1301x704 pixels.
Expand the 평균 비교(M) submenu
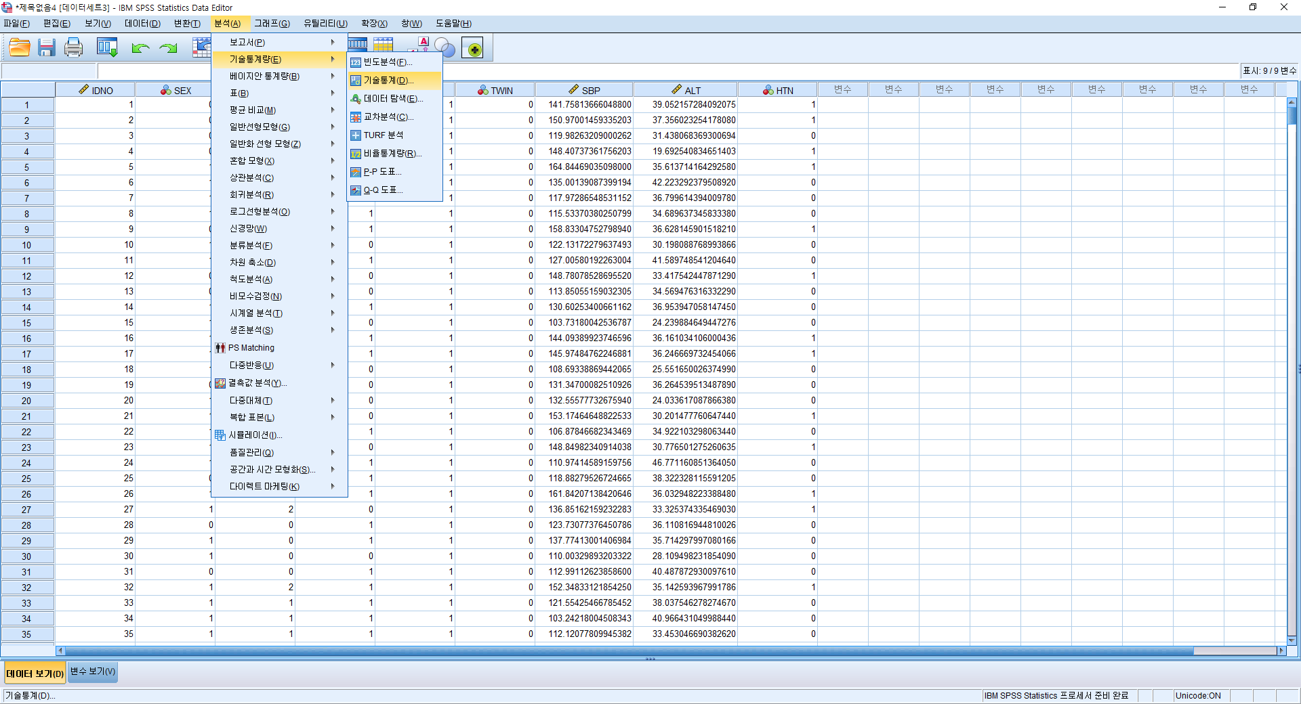279,110
